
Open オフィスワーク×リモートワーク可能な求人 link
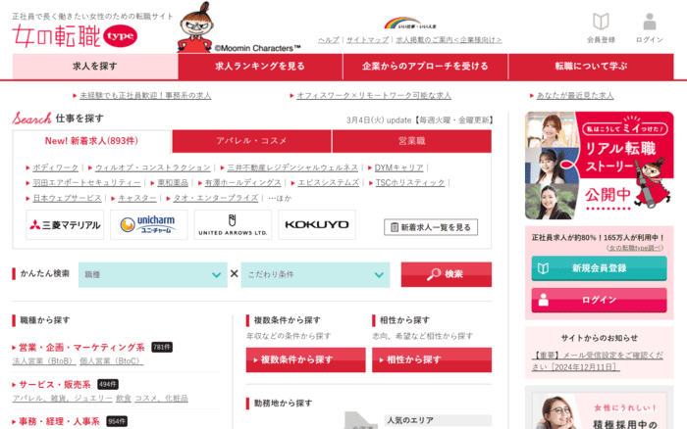[374, 95]
